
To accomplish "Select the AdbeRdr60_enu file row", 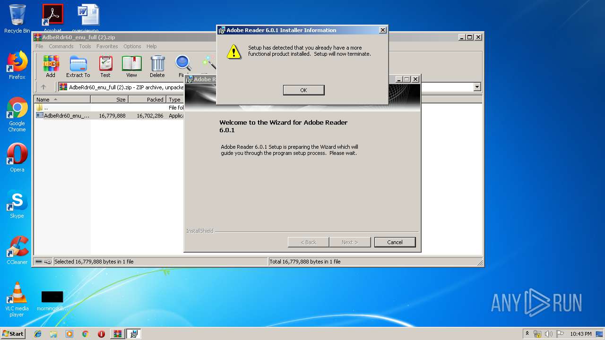I will [110, 115].
